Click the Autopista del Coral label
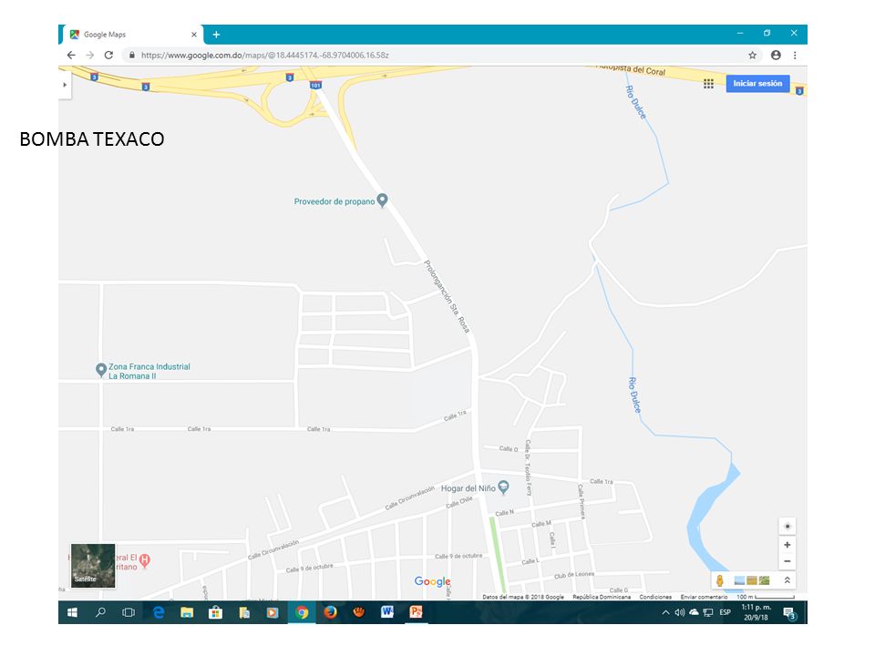Viewport: 875px width, 656px height. [633, 69]
